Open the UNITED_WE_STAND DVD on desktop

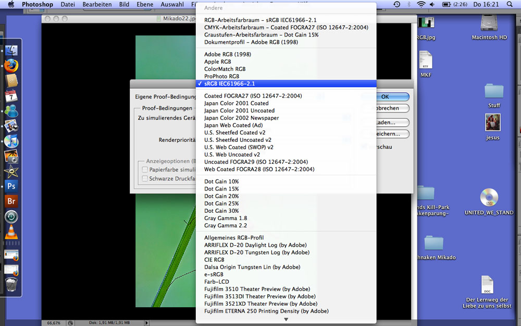coord(489,200)
